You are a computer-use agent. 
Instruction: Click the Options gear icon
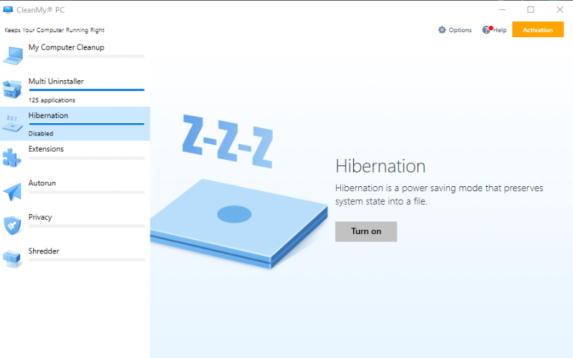pyautogui.click(x=442, y=30)
